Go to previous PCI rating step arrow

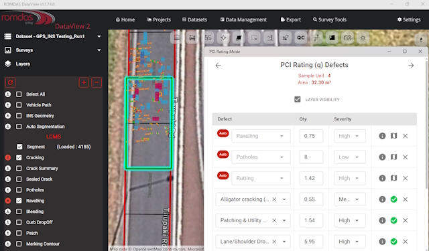[218, 66]
